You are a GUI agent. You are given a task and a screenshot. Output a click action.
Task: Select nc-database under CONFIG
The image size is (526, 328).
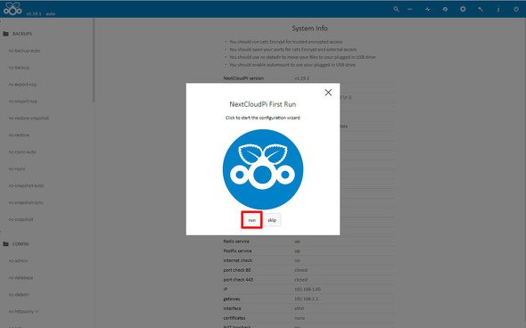point(21,278)
